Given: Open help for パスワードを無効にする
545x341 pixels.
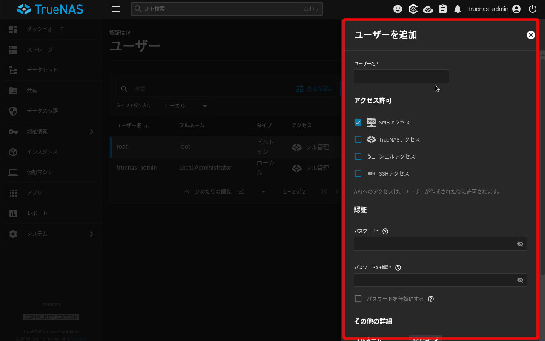Looking at the screenshot, I should click(431, 299).
